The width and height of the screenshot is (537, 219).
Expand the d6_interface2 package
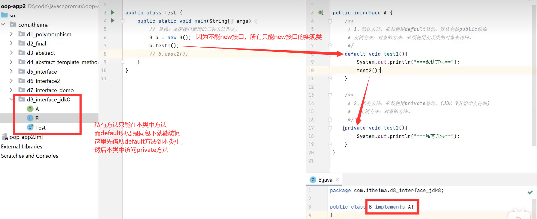click(x=11, y=81)
